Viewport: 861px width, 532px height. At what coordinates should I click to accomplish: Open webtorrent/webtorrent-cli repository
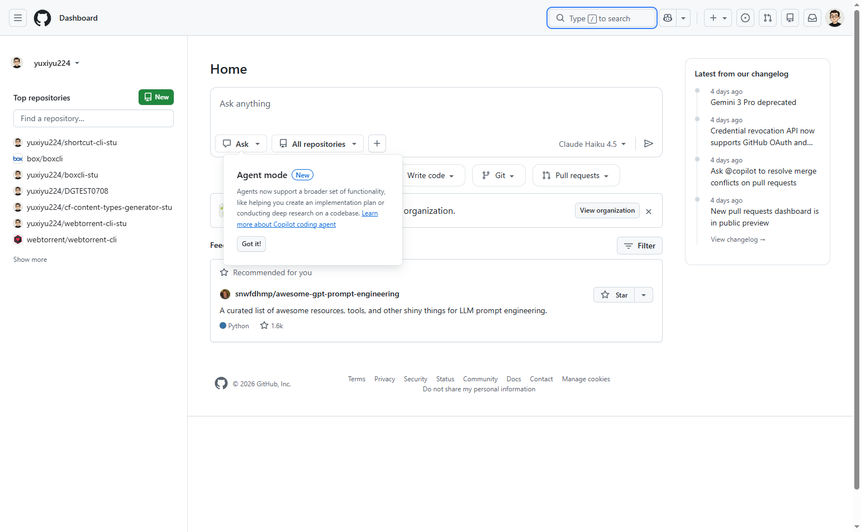tap(72, 239)
